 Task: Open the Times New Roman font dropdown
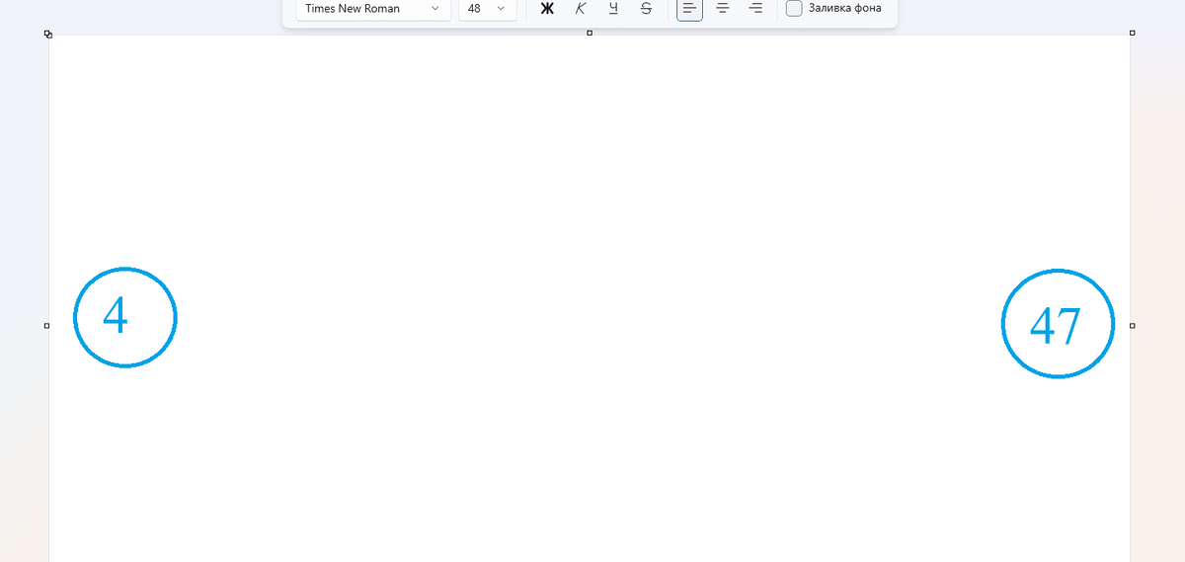point(373,9)
